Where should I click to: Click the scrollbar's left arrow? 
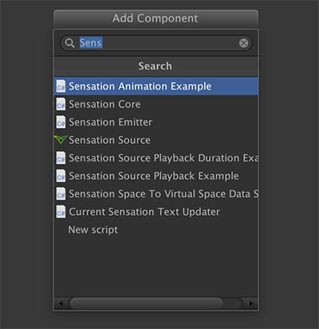[61, 303]
